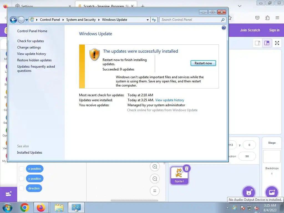Image resolution: width=284 pixels, height=213 pixels.
Task: Show hidden tray icons arrow
Action: (227, 208)
